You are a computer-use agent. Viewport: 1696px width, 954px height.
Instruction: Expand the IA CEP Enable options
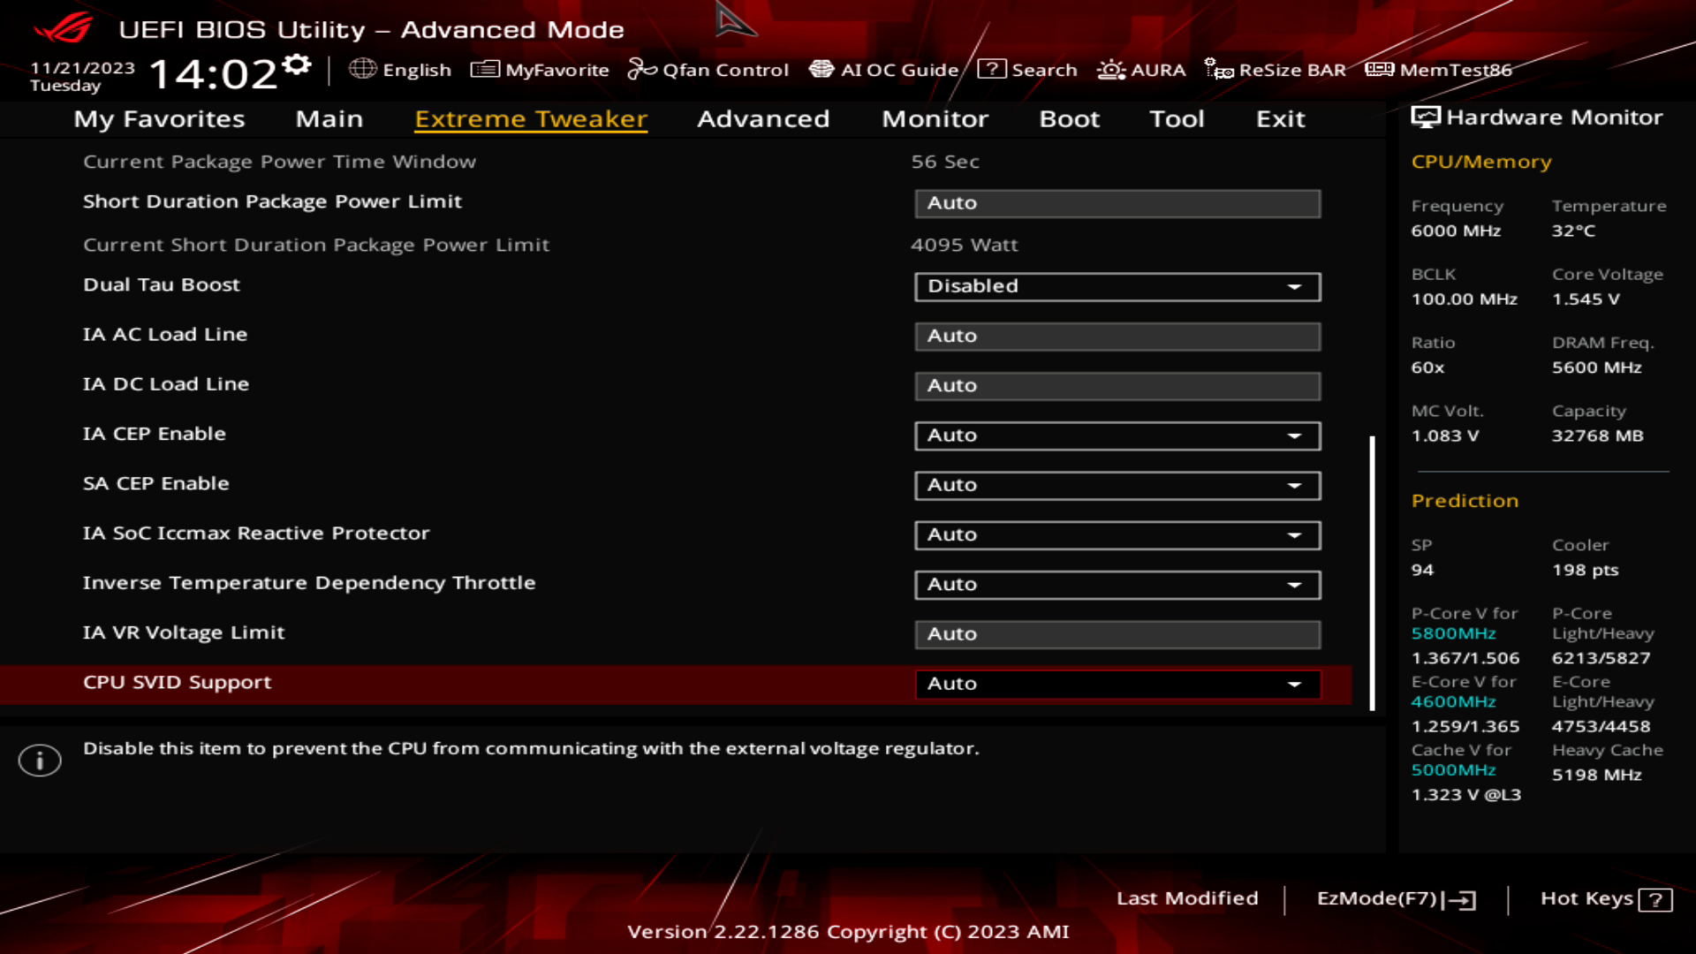[x=1117, y=435]
